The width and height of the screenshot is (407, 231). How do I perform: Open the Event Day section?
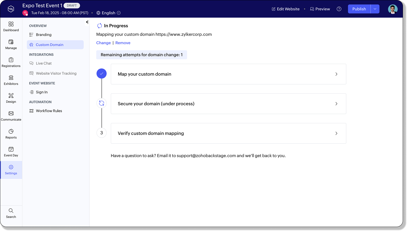pyautogui.click(x=11, y=152)
